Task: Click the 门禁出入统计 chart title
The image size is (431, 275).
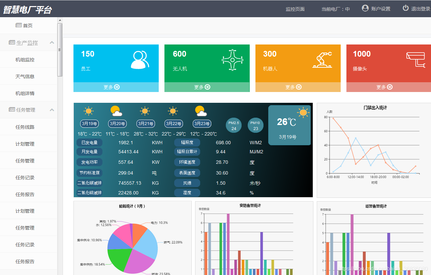Action: [x=375, y=108]
